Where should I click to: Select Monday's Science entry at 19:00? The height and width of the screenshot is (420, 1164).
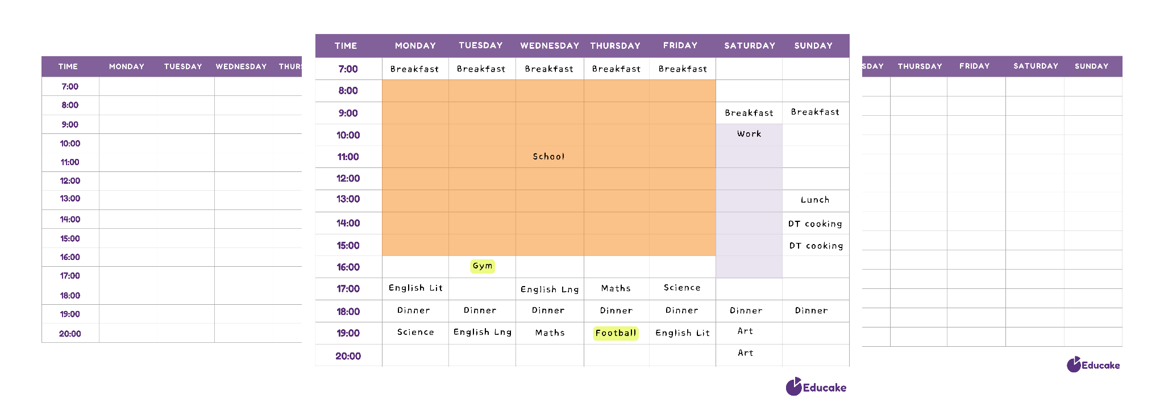point(415,333)
